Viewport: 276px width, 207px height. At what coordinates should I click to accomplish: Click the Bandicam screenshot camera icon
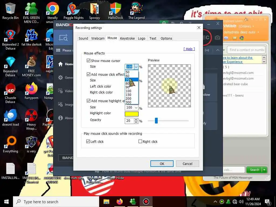218,37
